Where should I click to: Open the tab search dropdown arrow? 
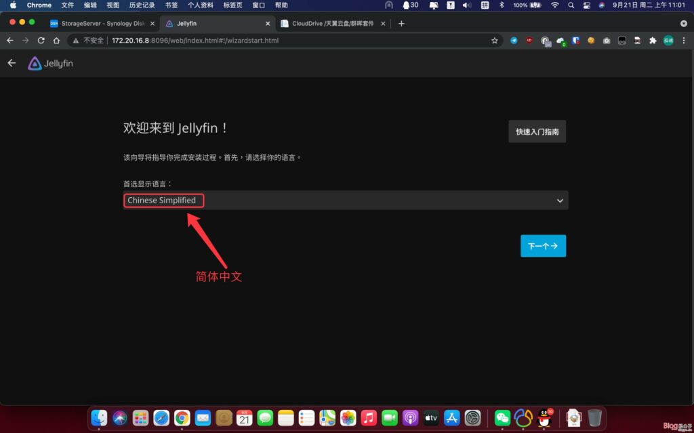coord(684,24)
